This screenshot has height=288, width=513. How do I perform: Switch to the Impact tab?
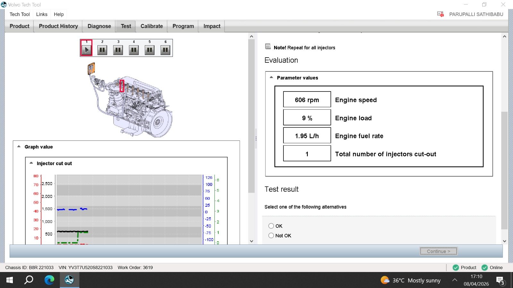click(x=212, y=26)
